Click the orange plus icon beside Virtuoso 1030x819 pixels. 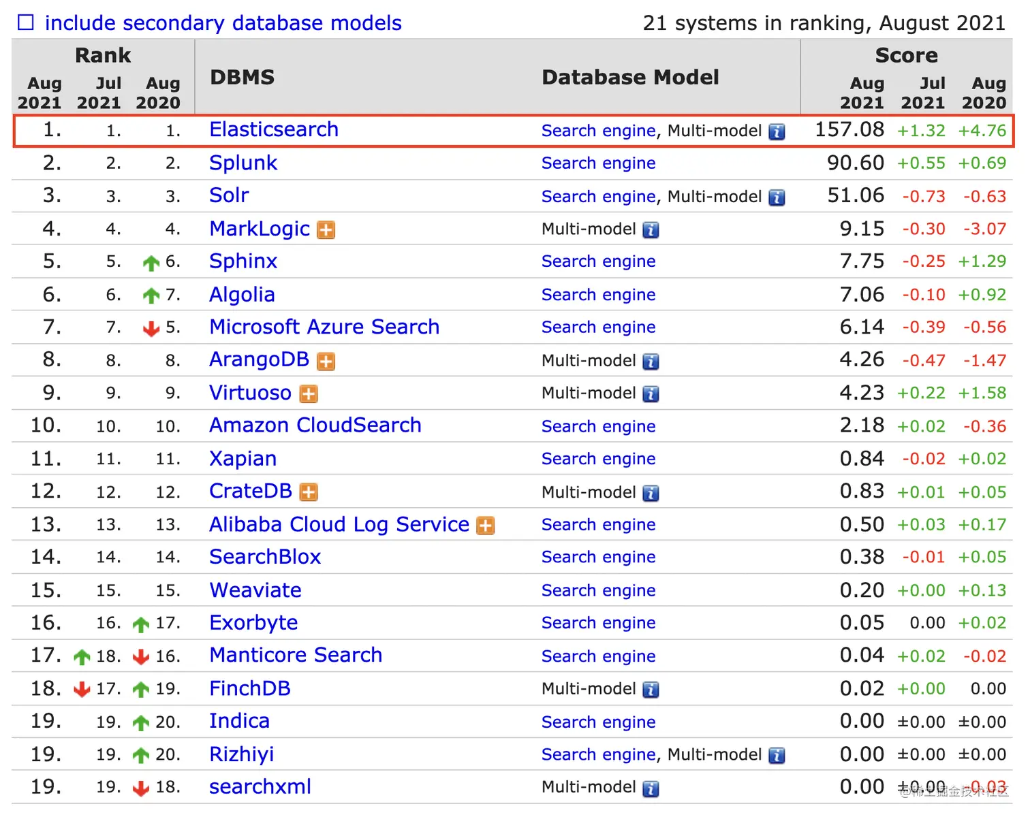(309, 394)
